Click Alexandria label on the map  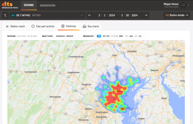coord(101,117)
